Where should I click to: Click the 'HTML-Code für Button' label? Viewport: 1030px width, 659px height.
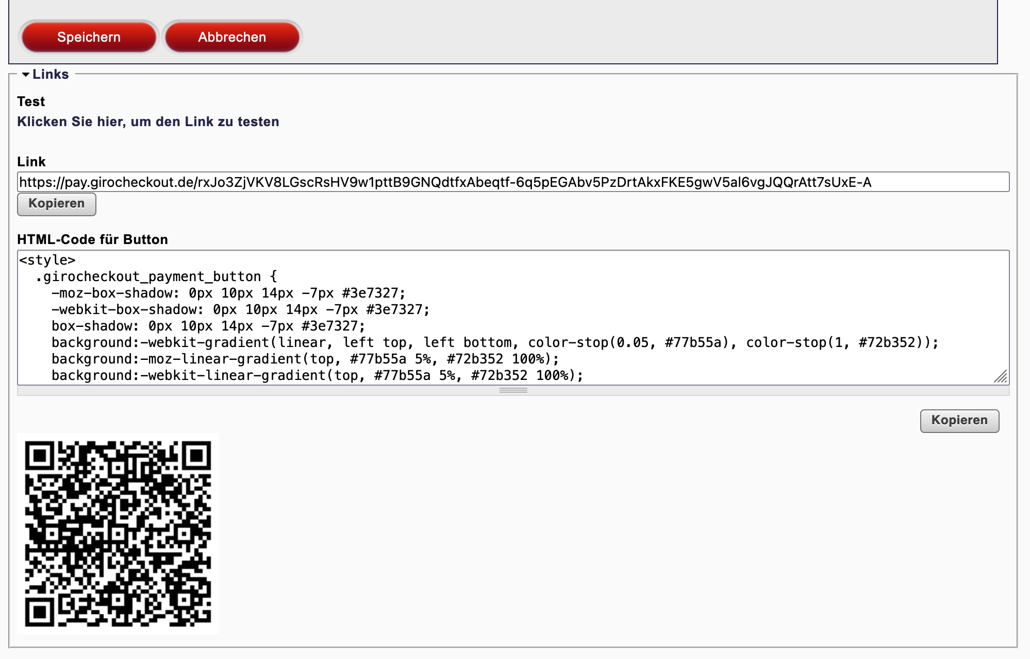click(x=92, y=239)
